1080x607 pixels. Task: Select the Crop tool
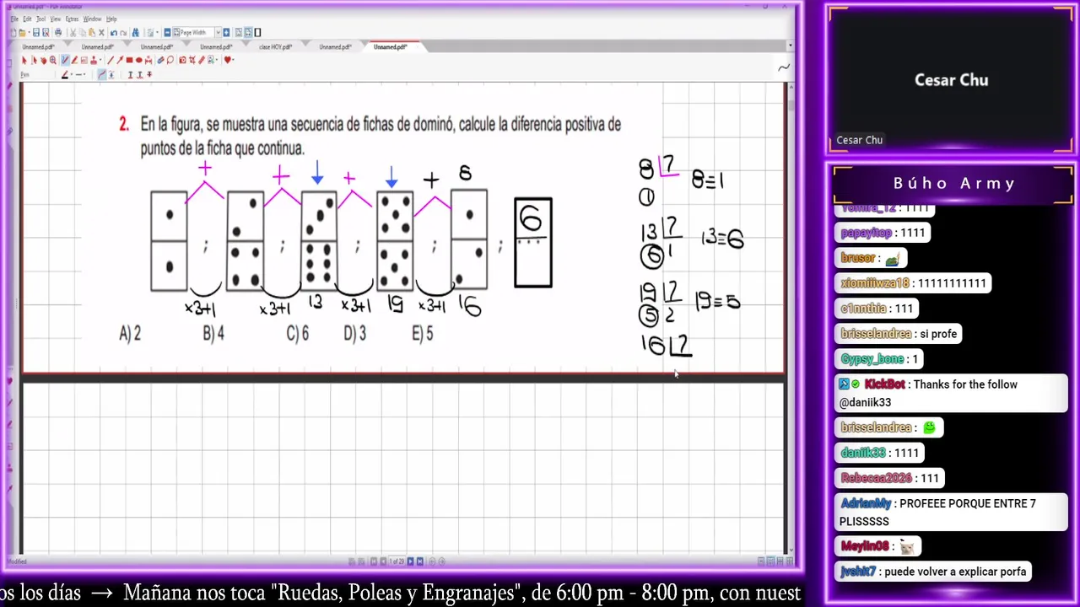[192, 61]
